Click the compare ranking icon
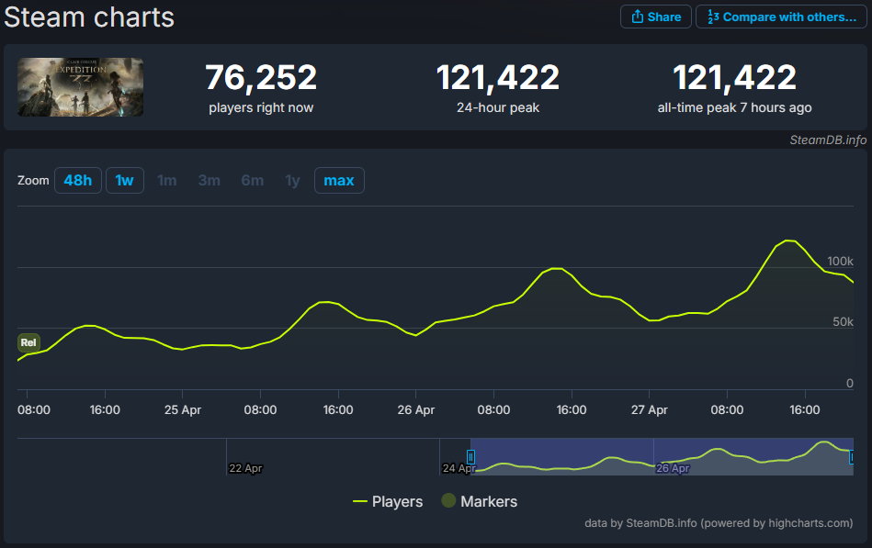 coord(713,17)
